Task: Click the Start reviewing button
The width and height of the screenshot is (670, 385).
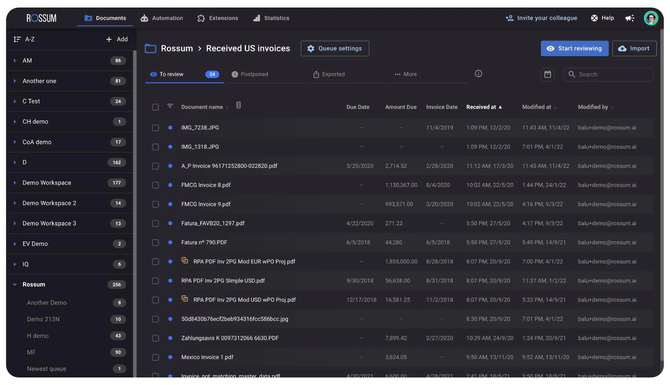Action: 574,49
